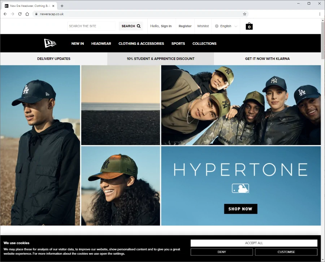Image resolution: width=325 pixels, height=262 pixels.
Task: Select the DELIVERY UPDATES banner
Action: (54, 58)
